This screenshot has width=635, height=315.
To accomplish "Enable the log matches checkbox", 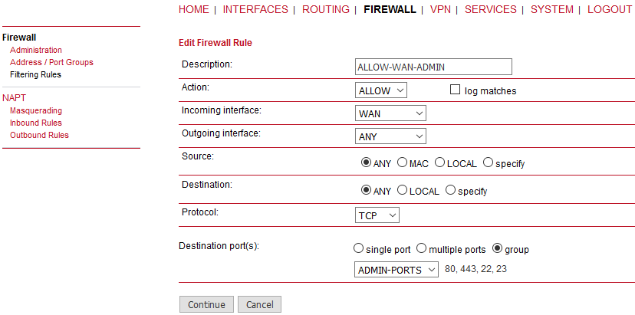I will pyautogui.click(x=456, y=90).
